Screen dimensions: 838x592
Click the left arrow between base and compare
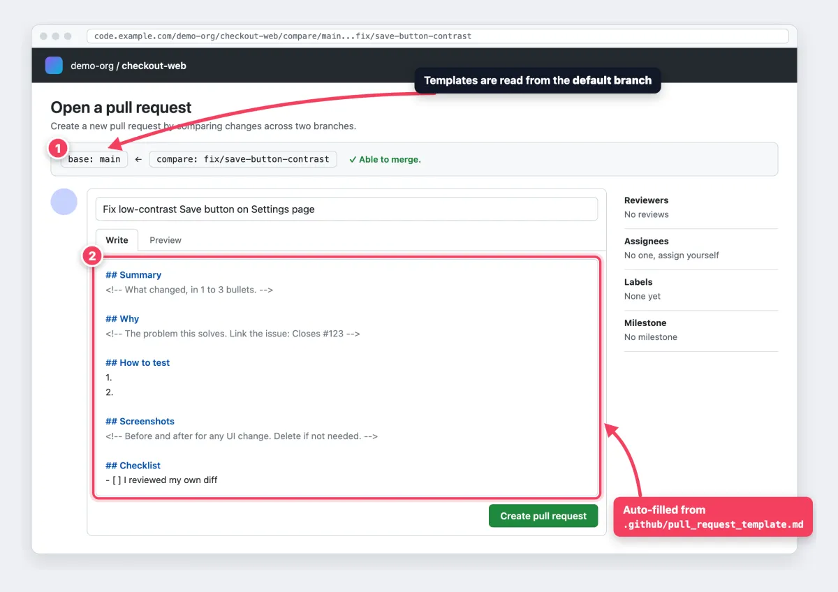click(138, 159)
